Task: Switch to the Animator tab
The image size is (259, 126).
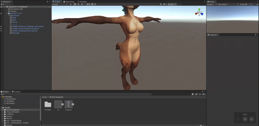Action: 82,2
